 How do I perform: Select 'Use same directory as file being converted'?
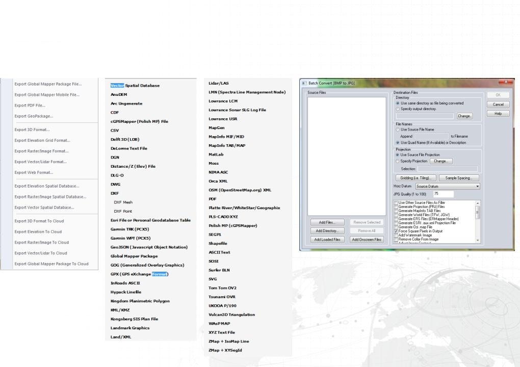[x=398, y=103]
